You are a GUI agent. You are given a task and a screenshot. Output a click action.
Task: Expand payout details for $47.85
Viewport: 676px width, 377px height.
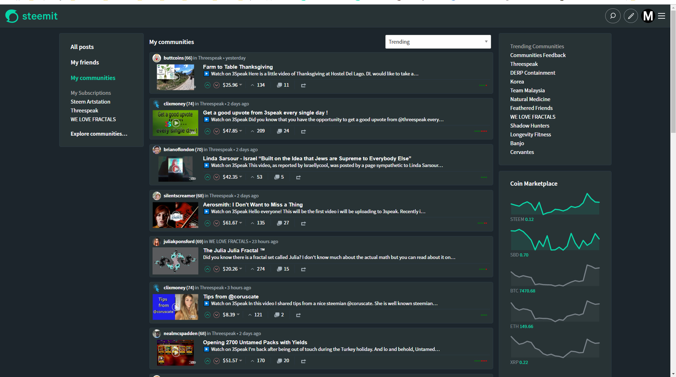[232, 131]
